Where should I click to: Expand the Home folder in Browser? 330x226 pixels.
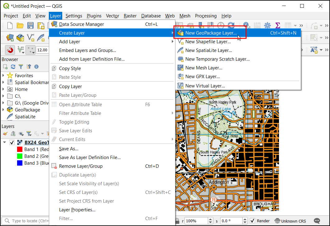coord(3,89)
